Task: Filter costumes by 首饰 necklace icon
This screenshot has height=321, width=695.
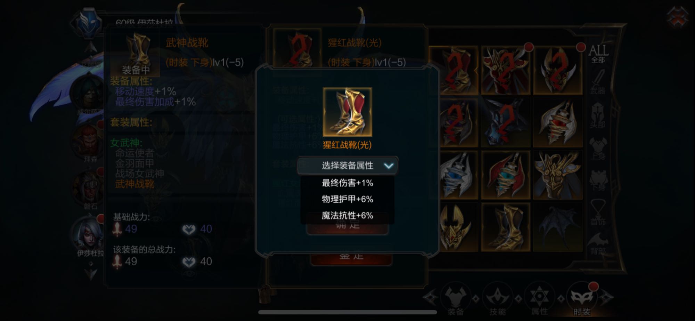Action: (598, 212)
